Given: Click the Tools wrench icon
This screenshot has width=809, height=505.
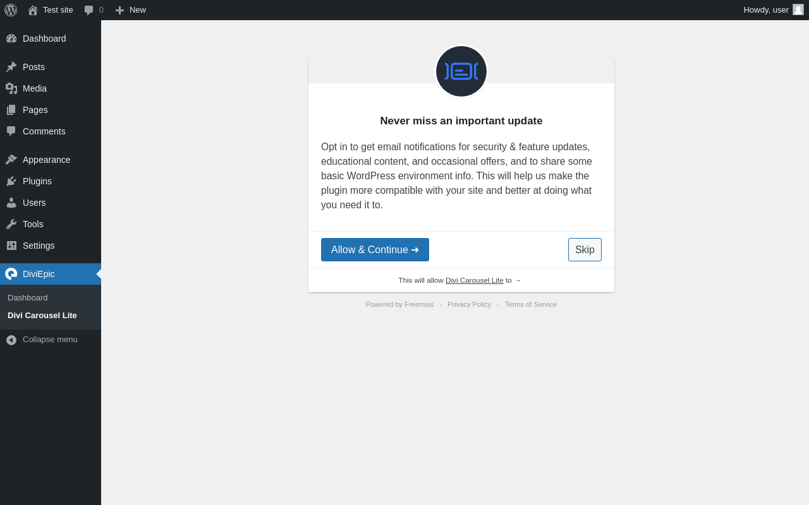Looking at the screenshot, I should click(11, 224).
